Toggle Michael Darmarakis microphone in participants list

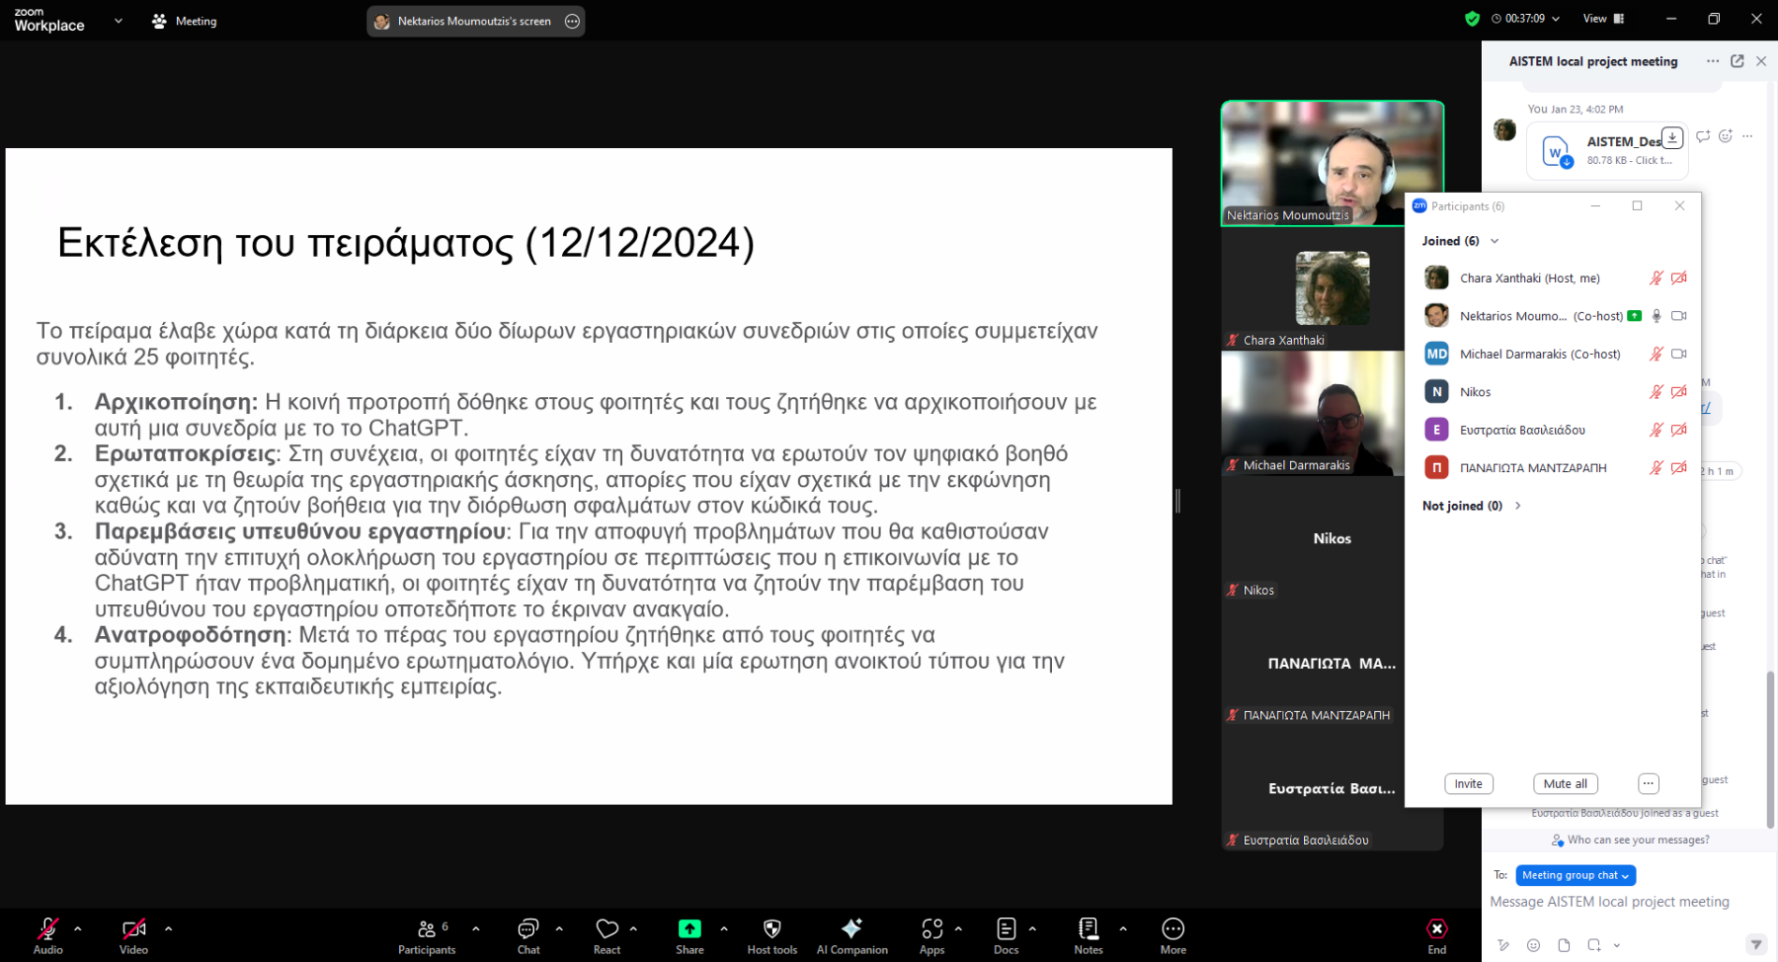(1657, 354)
